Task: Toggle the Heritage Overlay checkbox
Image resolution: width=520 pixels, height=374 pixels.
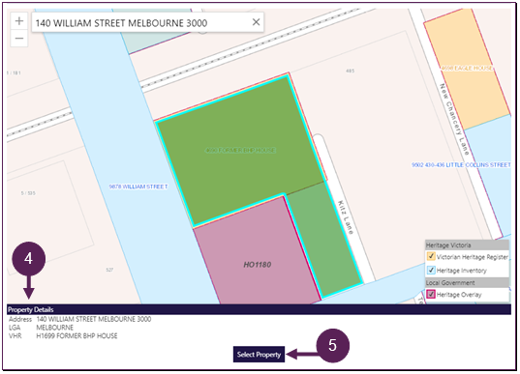Action: pyautogui.click(x=431, y=294)
